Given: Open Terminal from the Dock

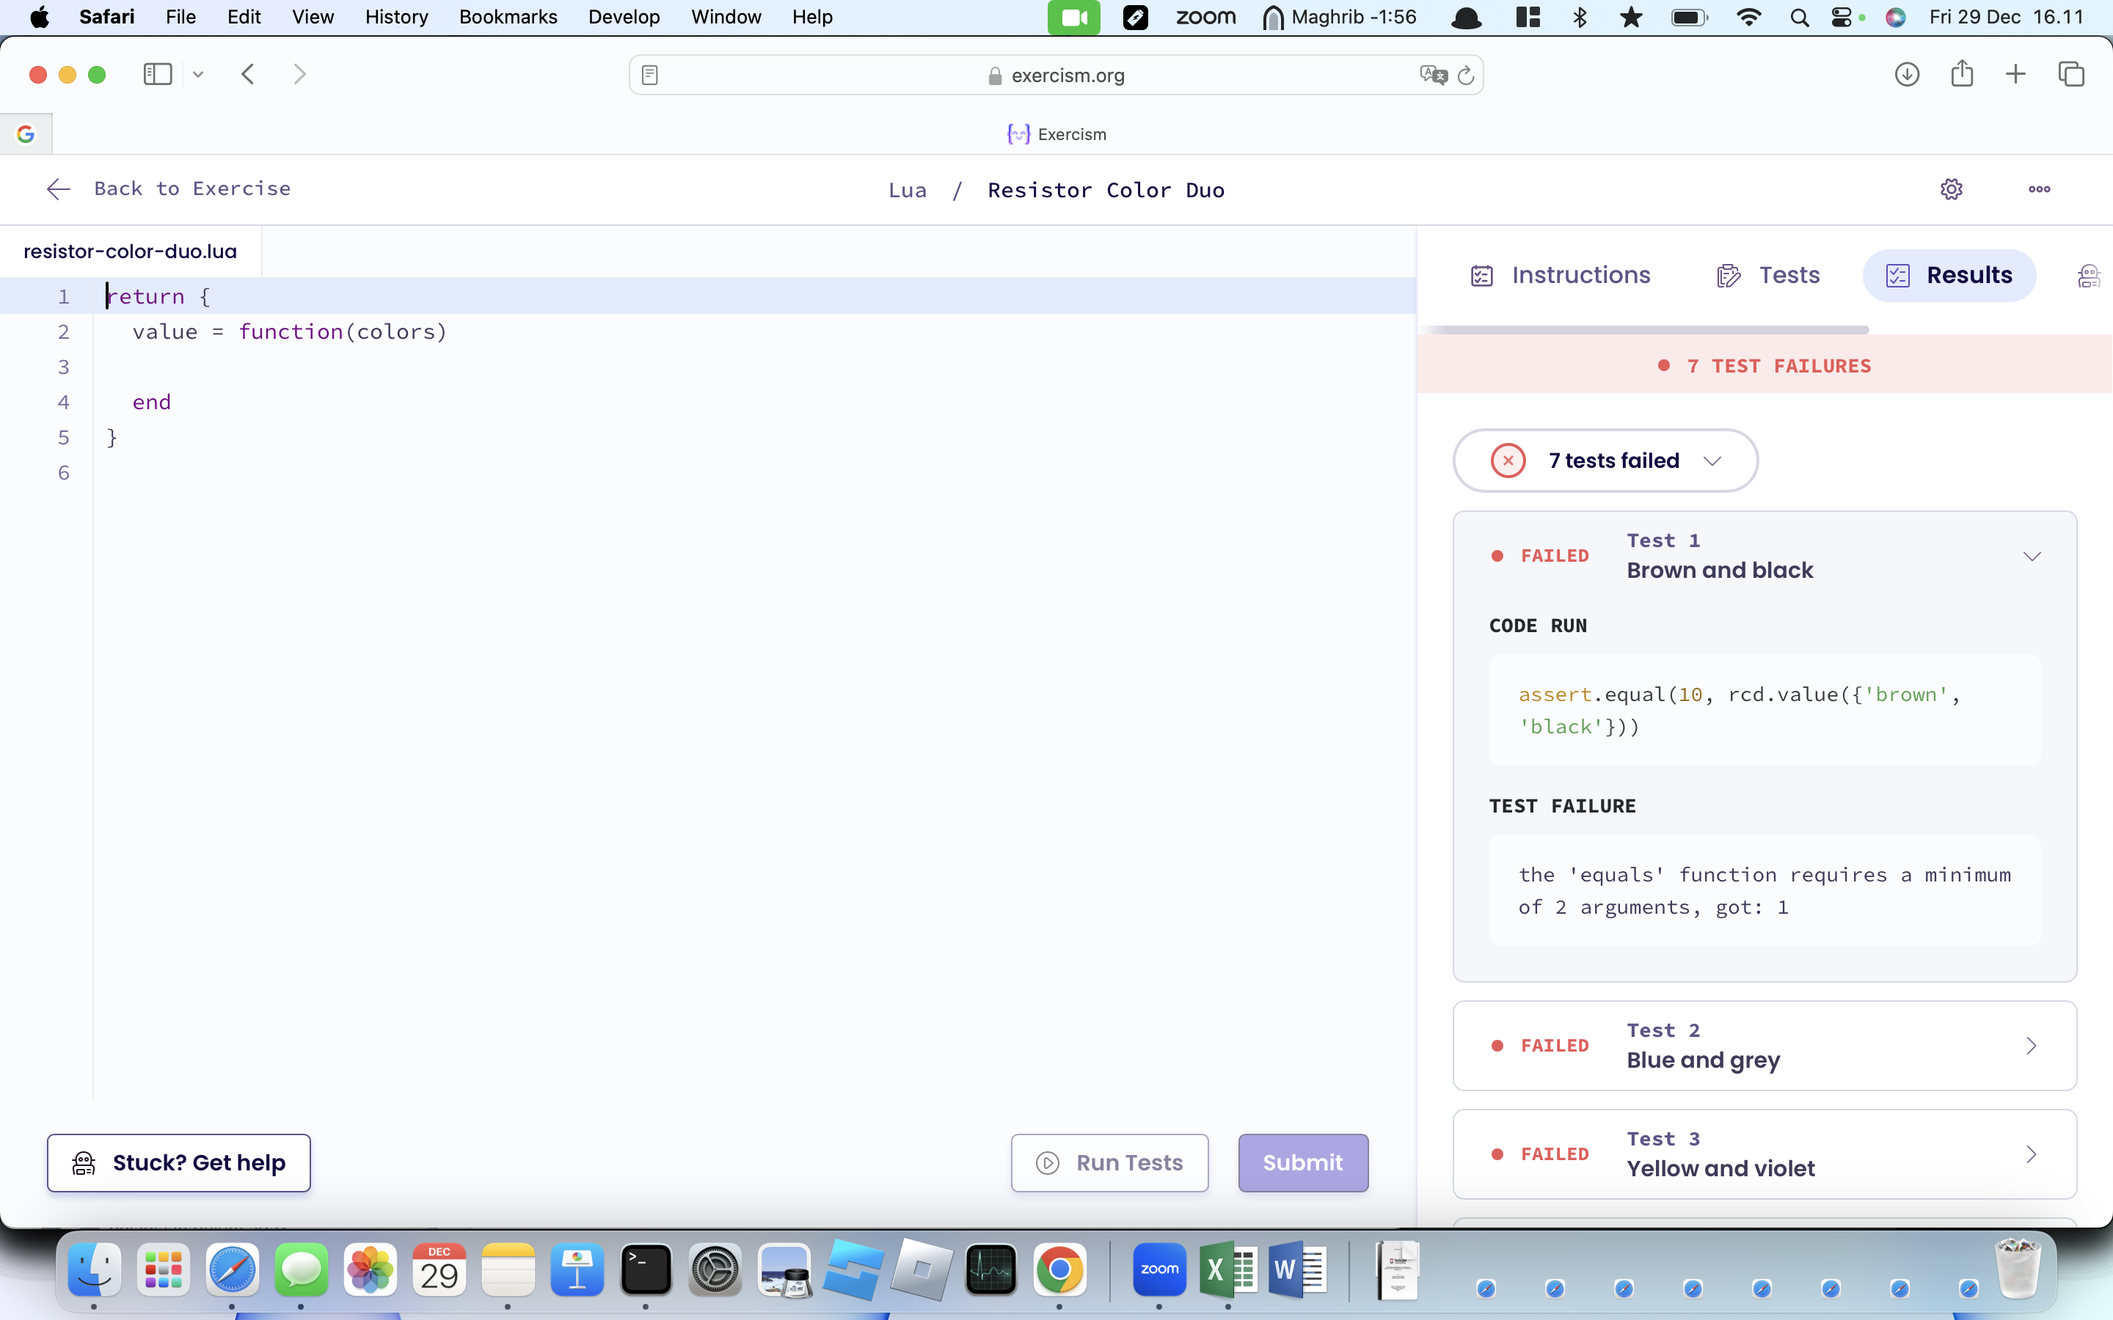Looking at the screenshot, I should coord(646,1269).
